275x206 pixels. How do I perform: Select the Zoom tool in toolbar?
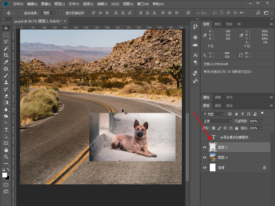[6, 157]
